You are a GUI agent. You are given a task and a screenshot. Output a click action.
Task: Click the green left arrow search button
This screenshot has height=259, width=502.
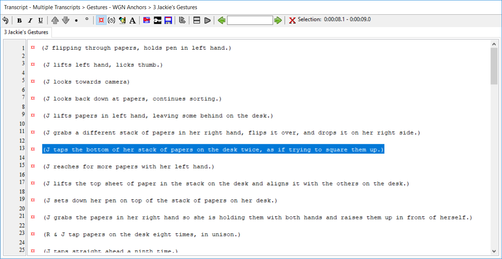tap(221, 21)
